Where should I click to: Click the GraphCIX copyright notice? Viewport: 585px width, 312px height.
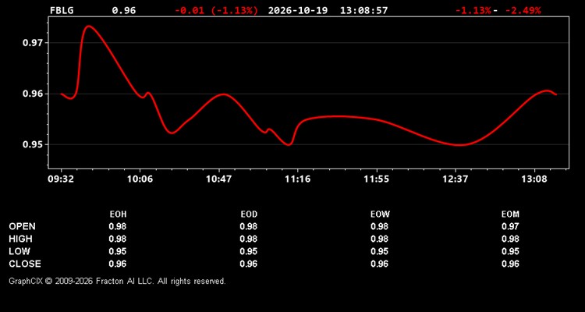pyautogui.click(x=117, y=281)
